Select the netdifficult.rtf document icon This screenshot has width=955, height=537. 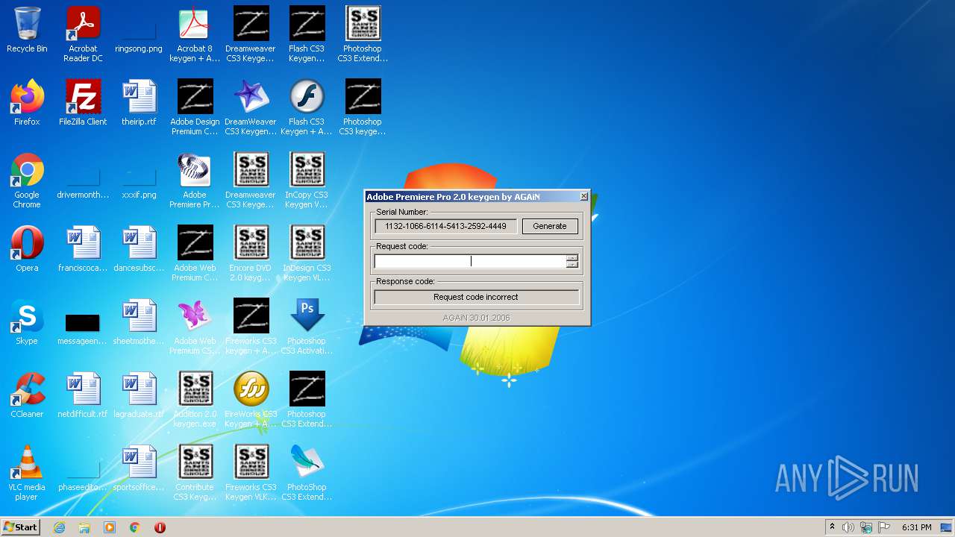pos(83,395)
